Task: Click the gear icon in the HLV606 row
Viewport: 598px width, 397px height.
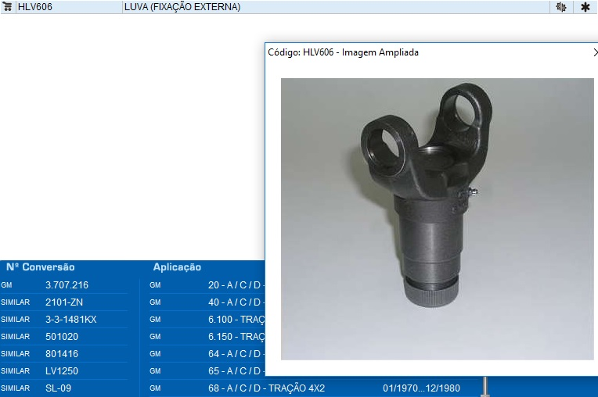Action: point(560,7)
